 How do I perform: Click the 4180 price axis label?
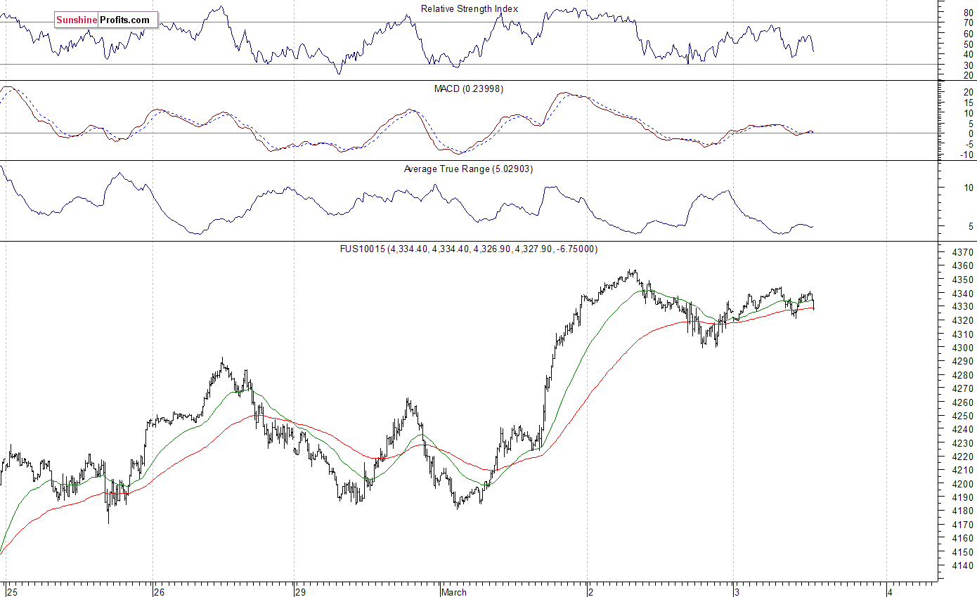[x=962, y=511]
